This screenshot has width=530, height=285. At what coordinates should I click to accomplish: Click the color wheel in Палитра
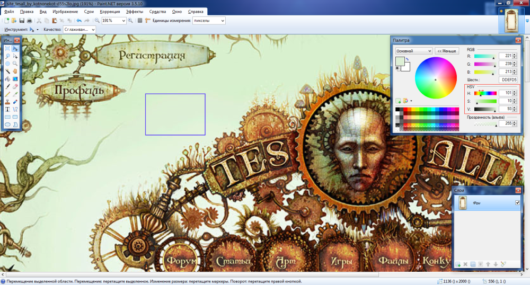click(x=436, y=78)
